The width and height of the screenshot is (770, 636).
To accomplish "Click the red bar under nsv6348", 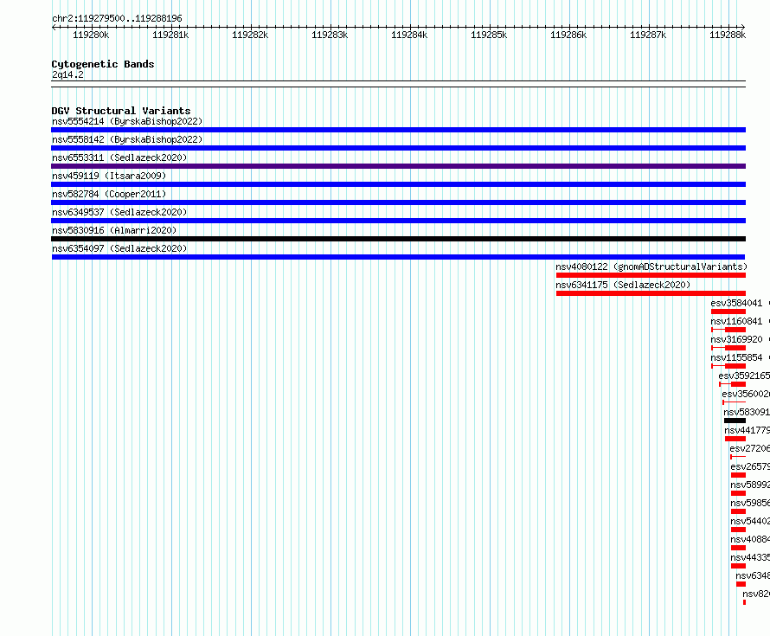I will pyautogui.click(x=741, y=584).
